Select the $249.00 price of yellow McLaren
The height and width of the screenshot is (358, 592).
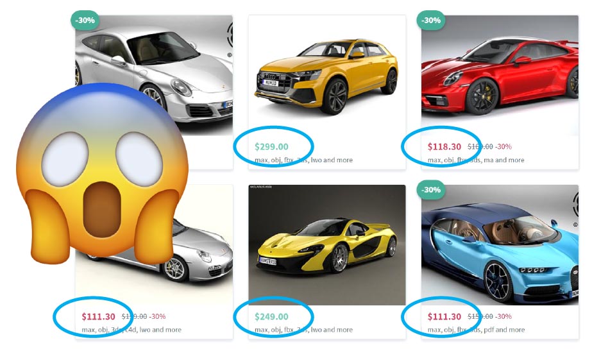[271, 316]
